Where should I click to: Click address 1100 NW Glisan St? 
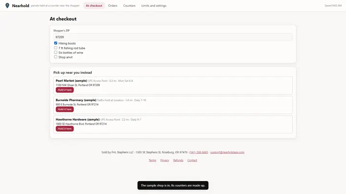click(x=78, y=85)
